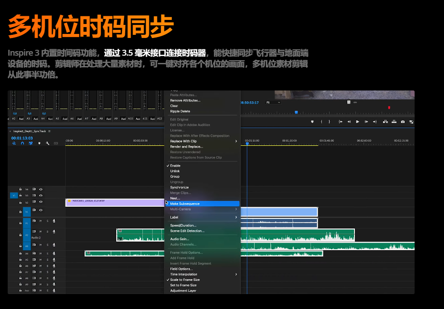Screen dimensions: 444x309
Task: Toggle sync lock on track A10
Action: click(x=34, y=290)
